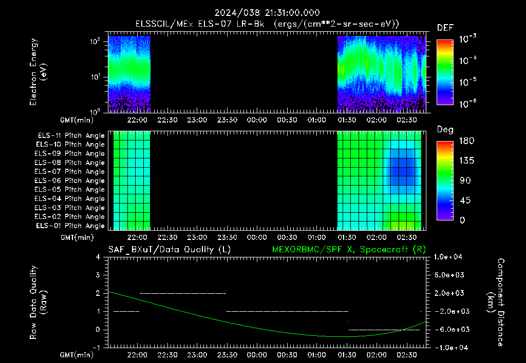Click the Component Distance (km) axis label

pos(496,302)
